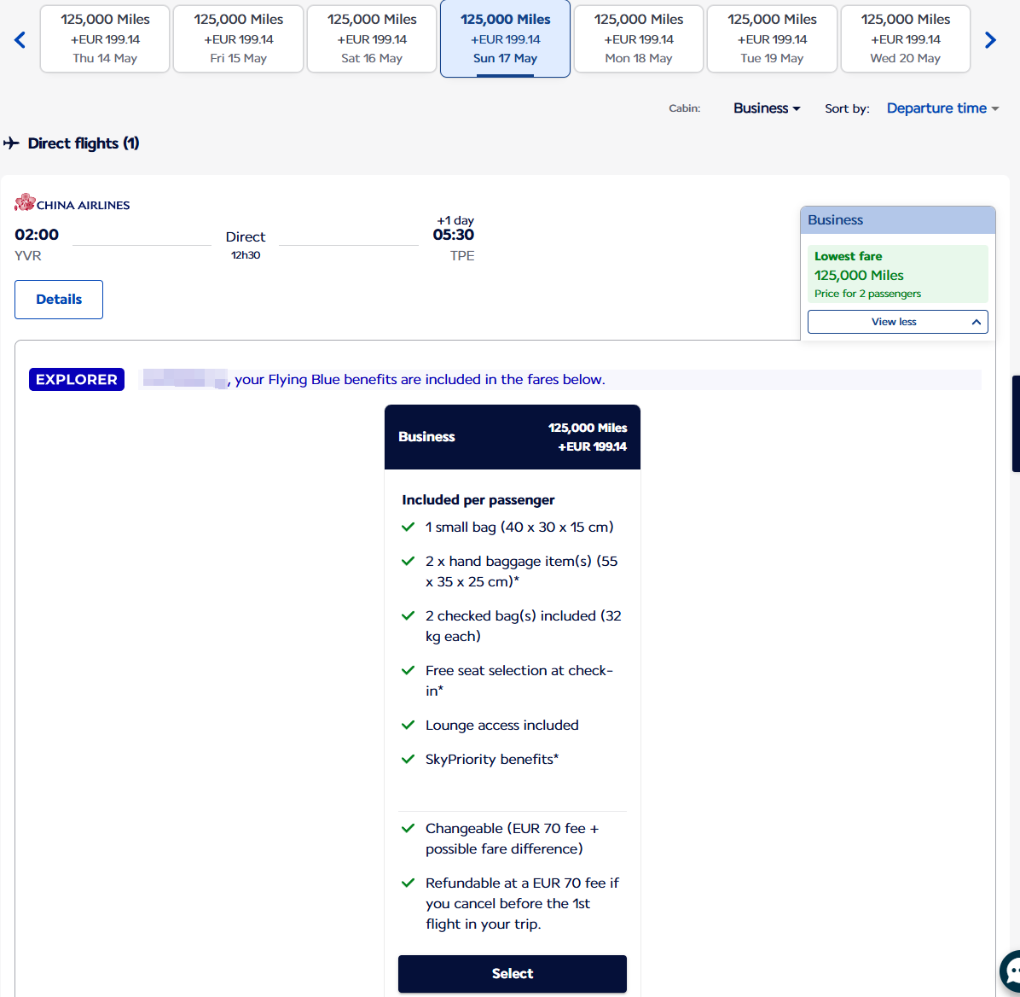Click the YVR airport code
Image resolution: width=1020 pixels, height=997 pixels.
(28, 255)
